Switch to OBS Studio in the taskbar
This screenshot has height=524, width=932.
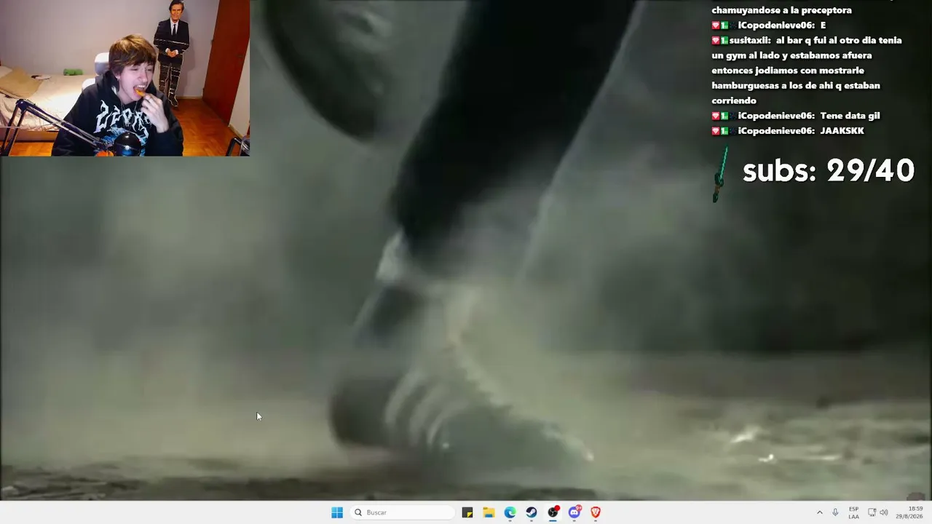coord(553,512)
